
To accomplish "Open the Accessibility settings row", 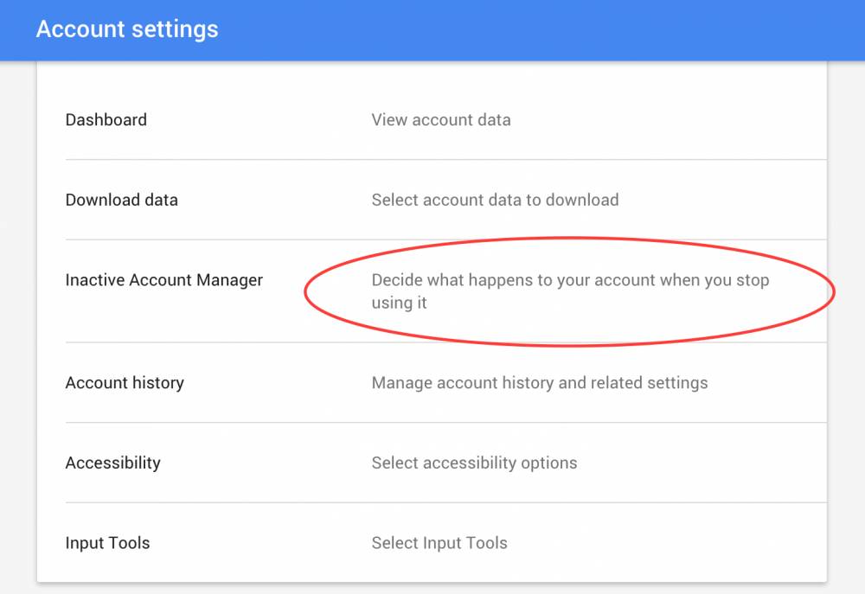I will pos(112,463).
